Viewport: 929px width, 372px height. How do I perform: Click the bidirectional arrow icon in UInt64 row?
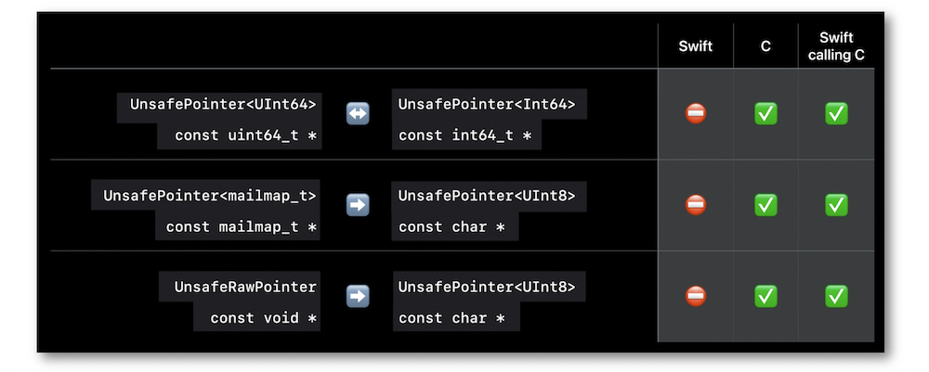pos(358,113)
